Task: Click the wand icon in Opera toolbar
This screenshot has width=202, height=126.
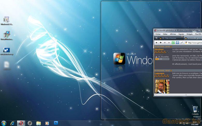Action: (182, 43)
